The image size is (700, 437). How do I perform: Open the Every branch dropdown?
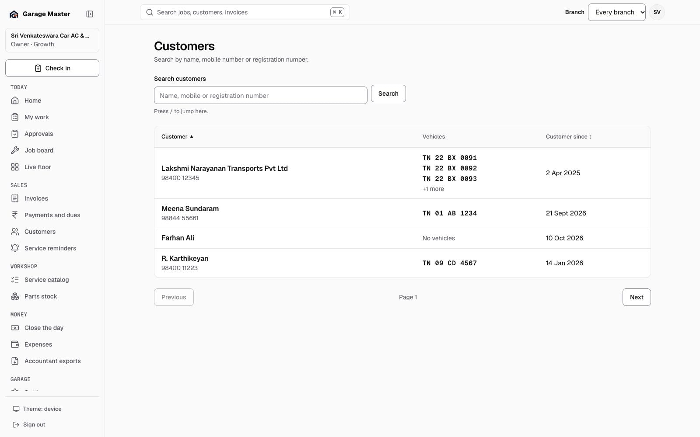click(x=616, y=12)
